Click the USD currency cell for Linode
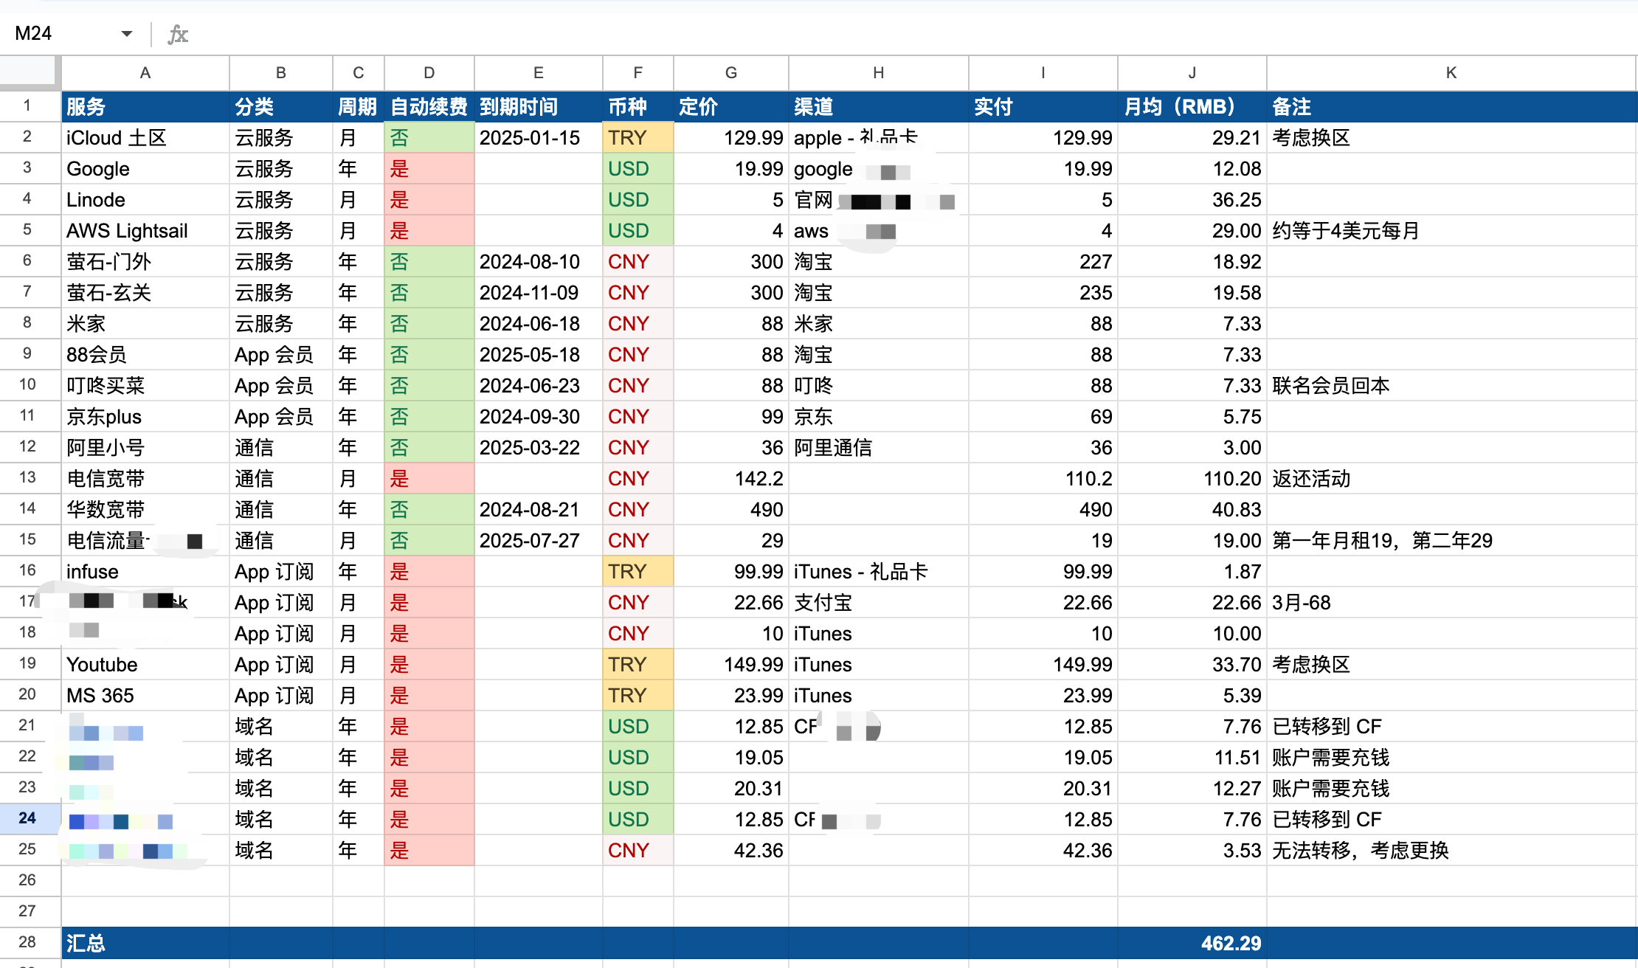The width and height of the screenshot is (1638, 968). [638, 200]
